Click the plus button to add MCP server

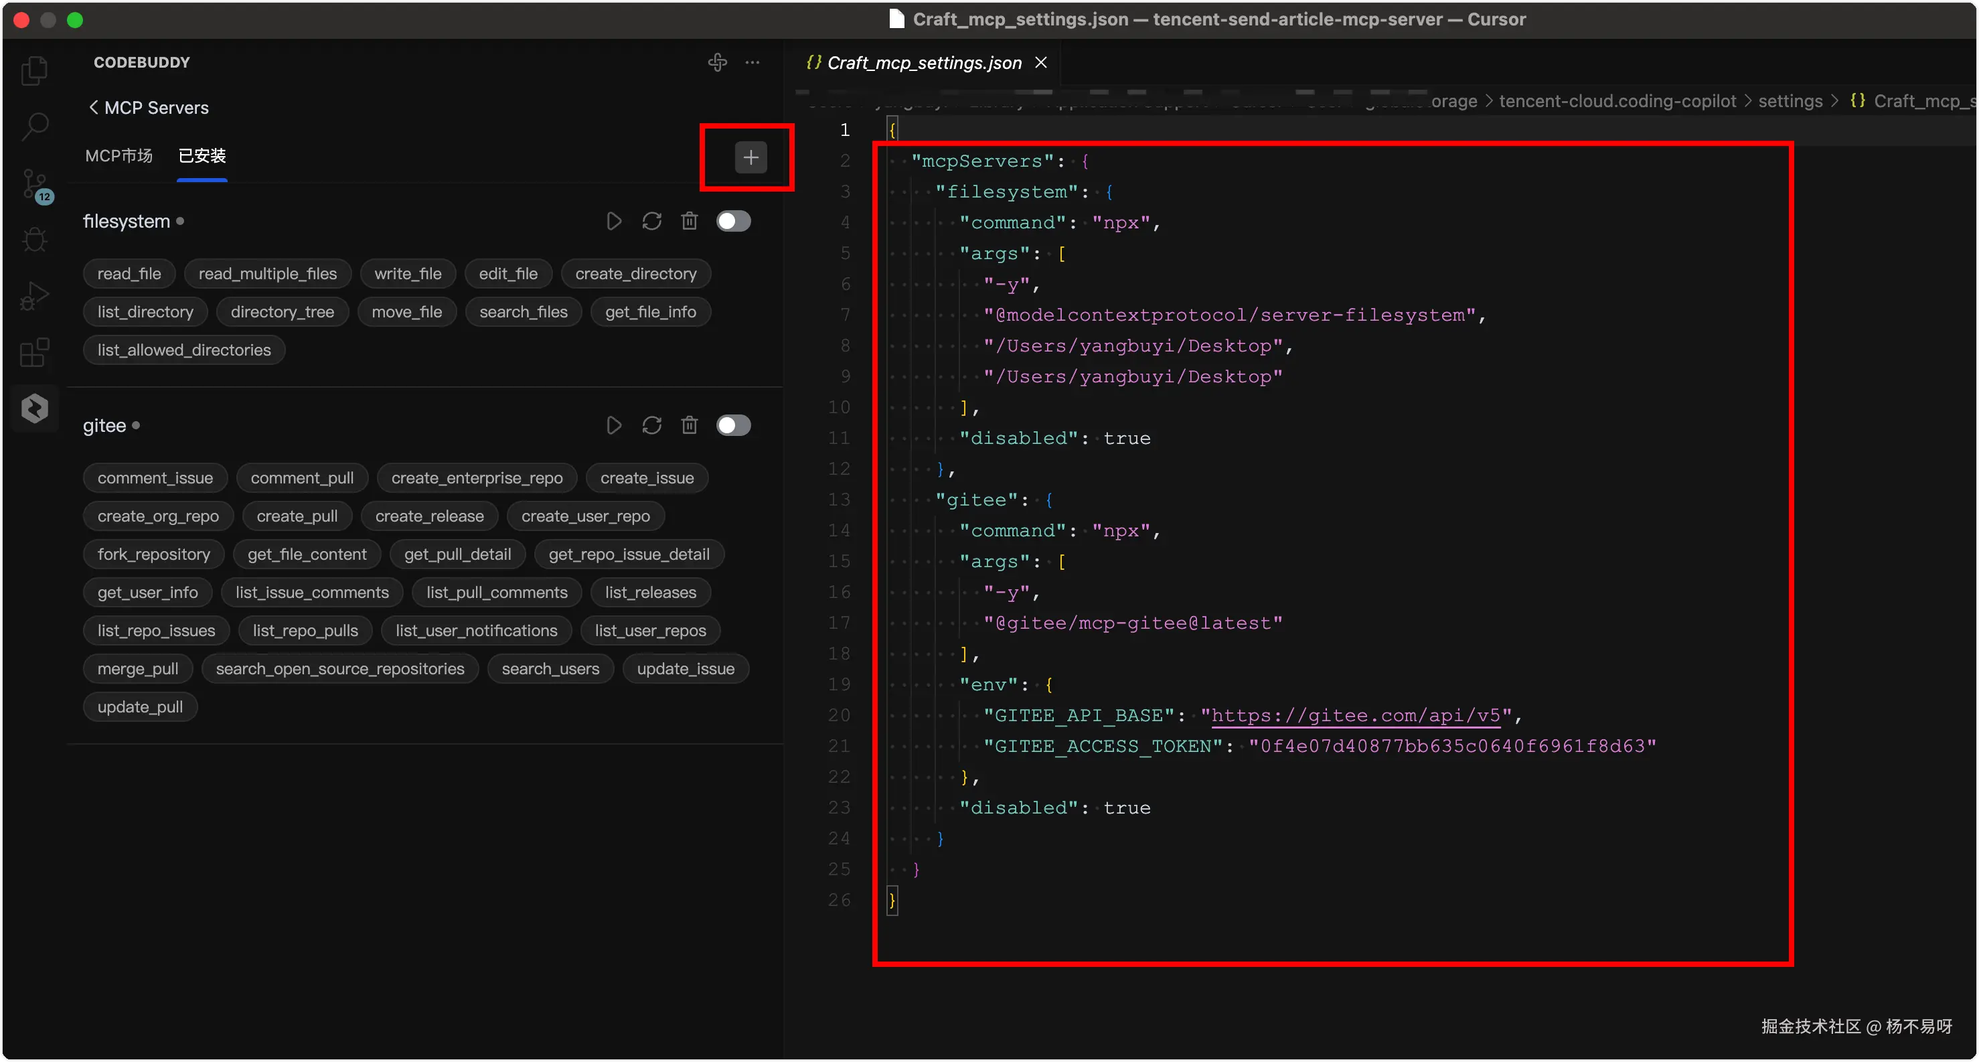click(x=750, y=157)
